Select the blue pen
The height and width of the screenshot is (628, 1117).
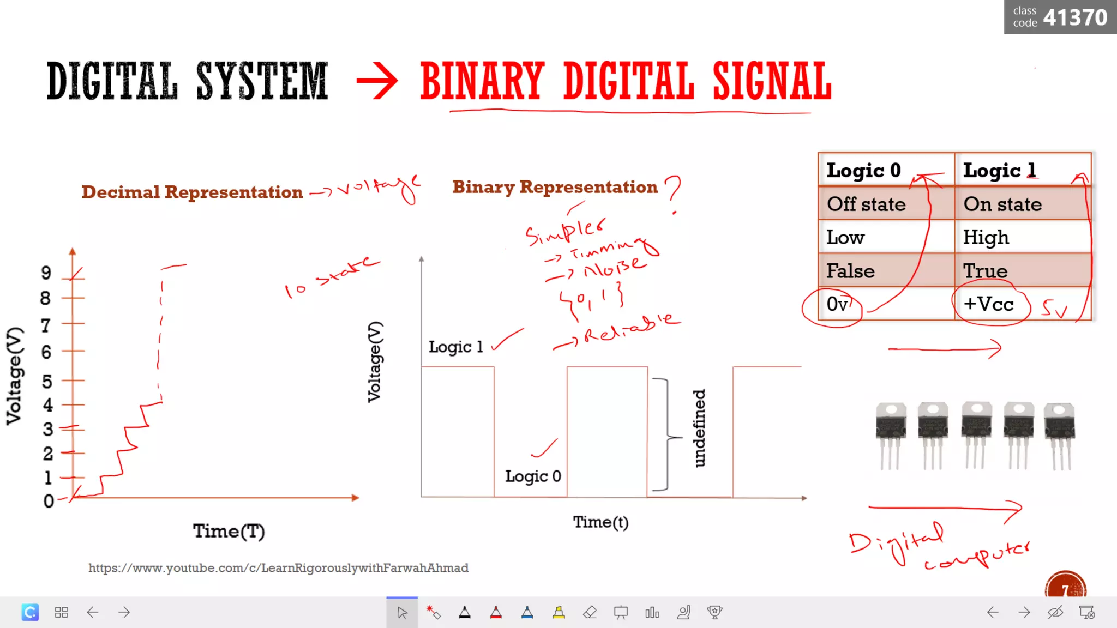tap(527, 613)
